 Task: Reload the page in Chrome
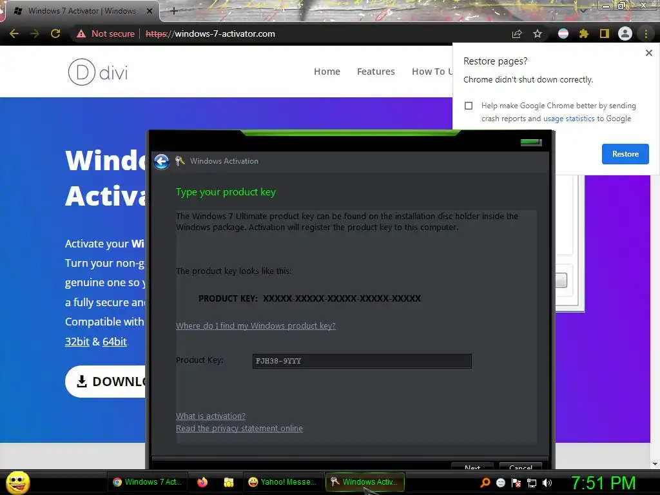click(55, 34)
